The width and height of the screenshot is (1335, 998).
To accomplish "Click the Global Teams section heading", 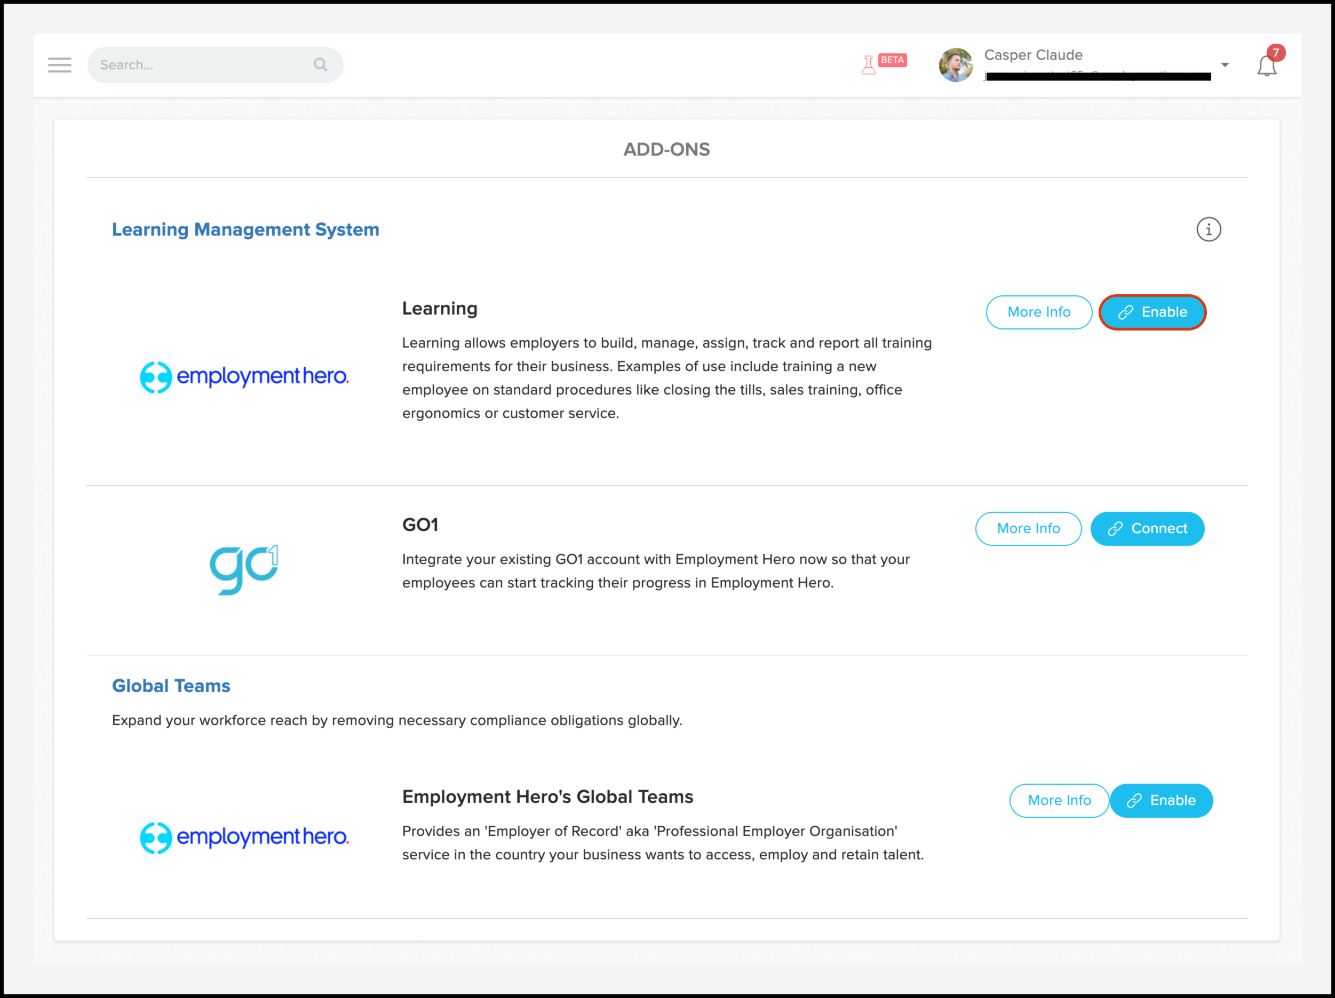I will point(171,686).
